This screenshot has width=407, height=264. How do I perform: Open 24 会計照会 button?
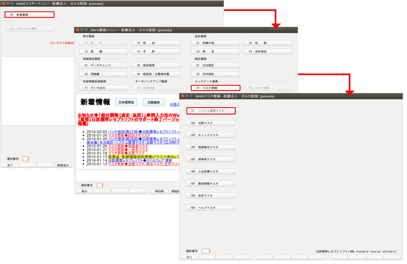[x=268, y=52]
